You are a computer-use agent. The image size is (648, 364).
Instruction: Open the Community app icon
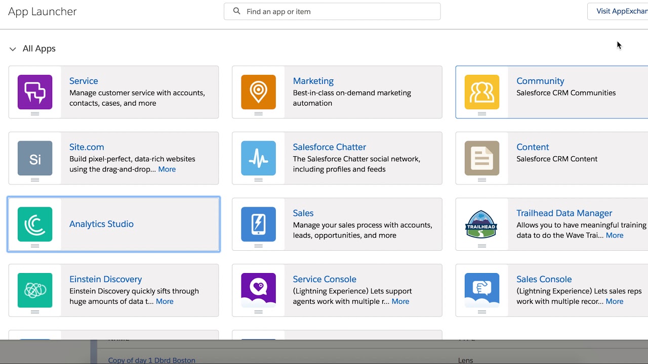(482, 92)
